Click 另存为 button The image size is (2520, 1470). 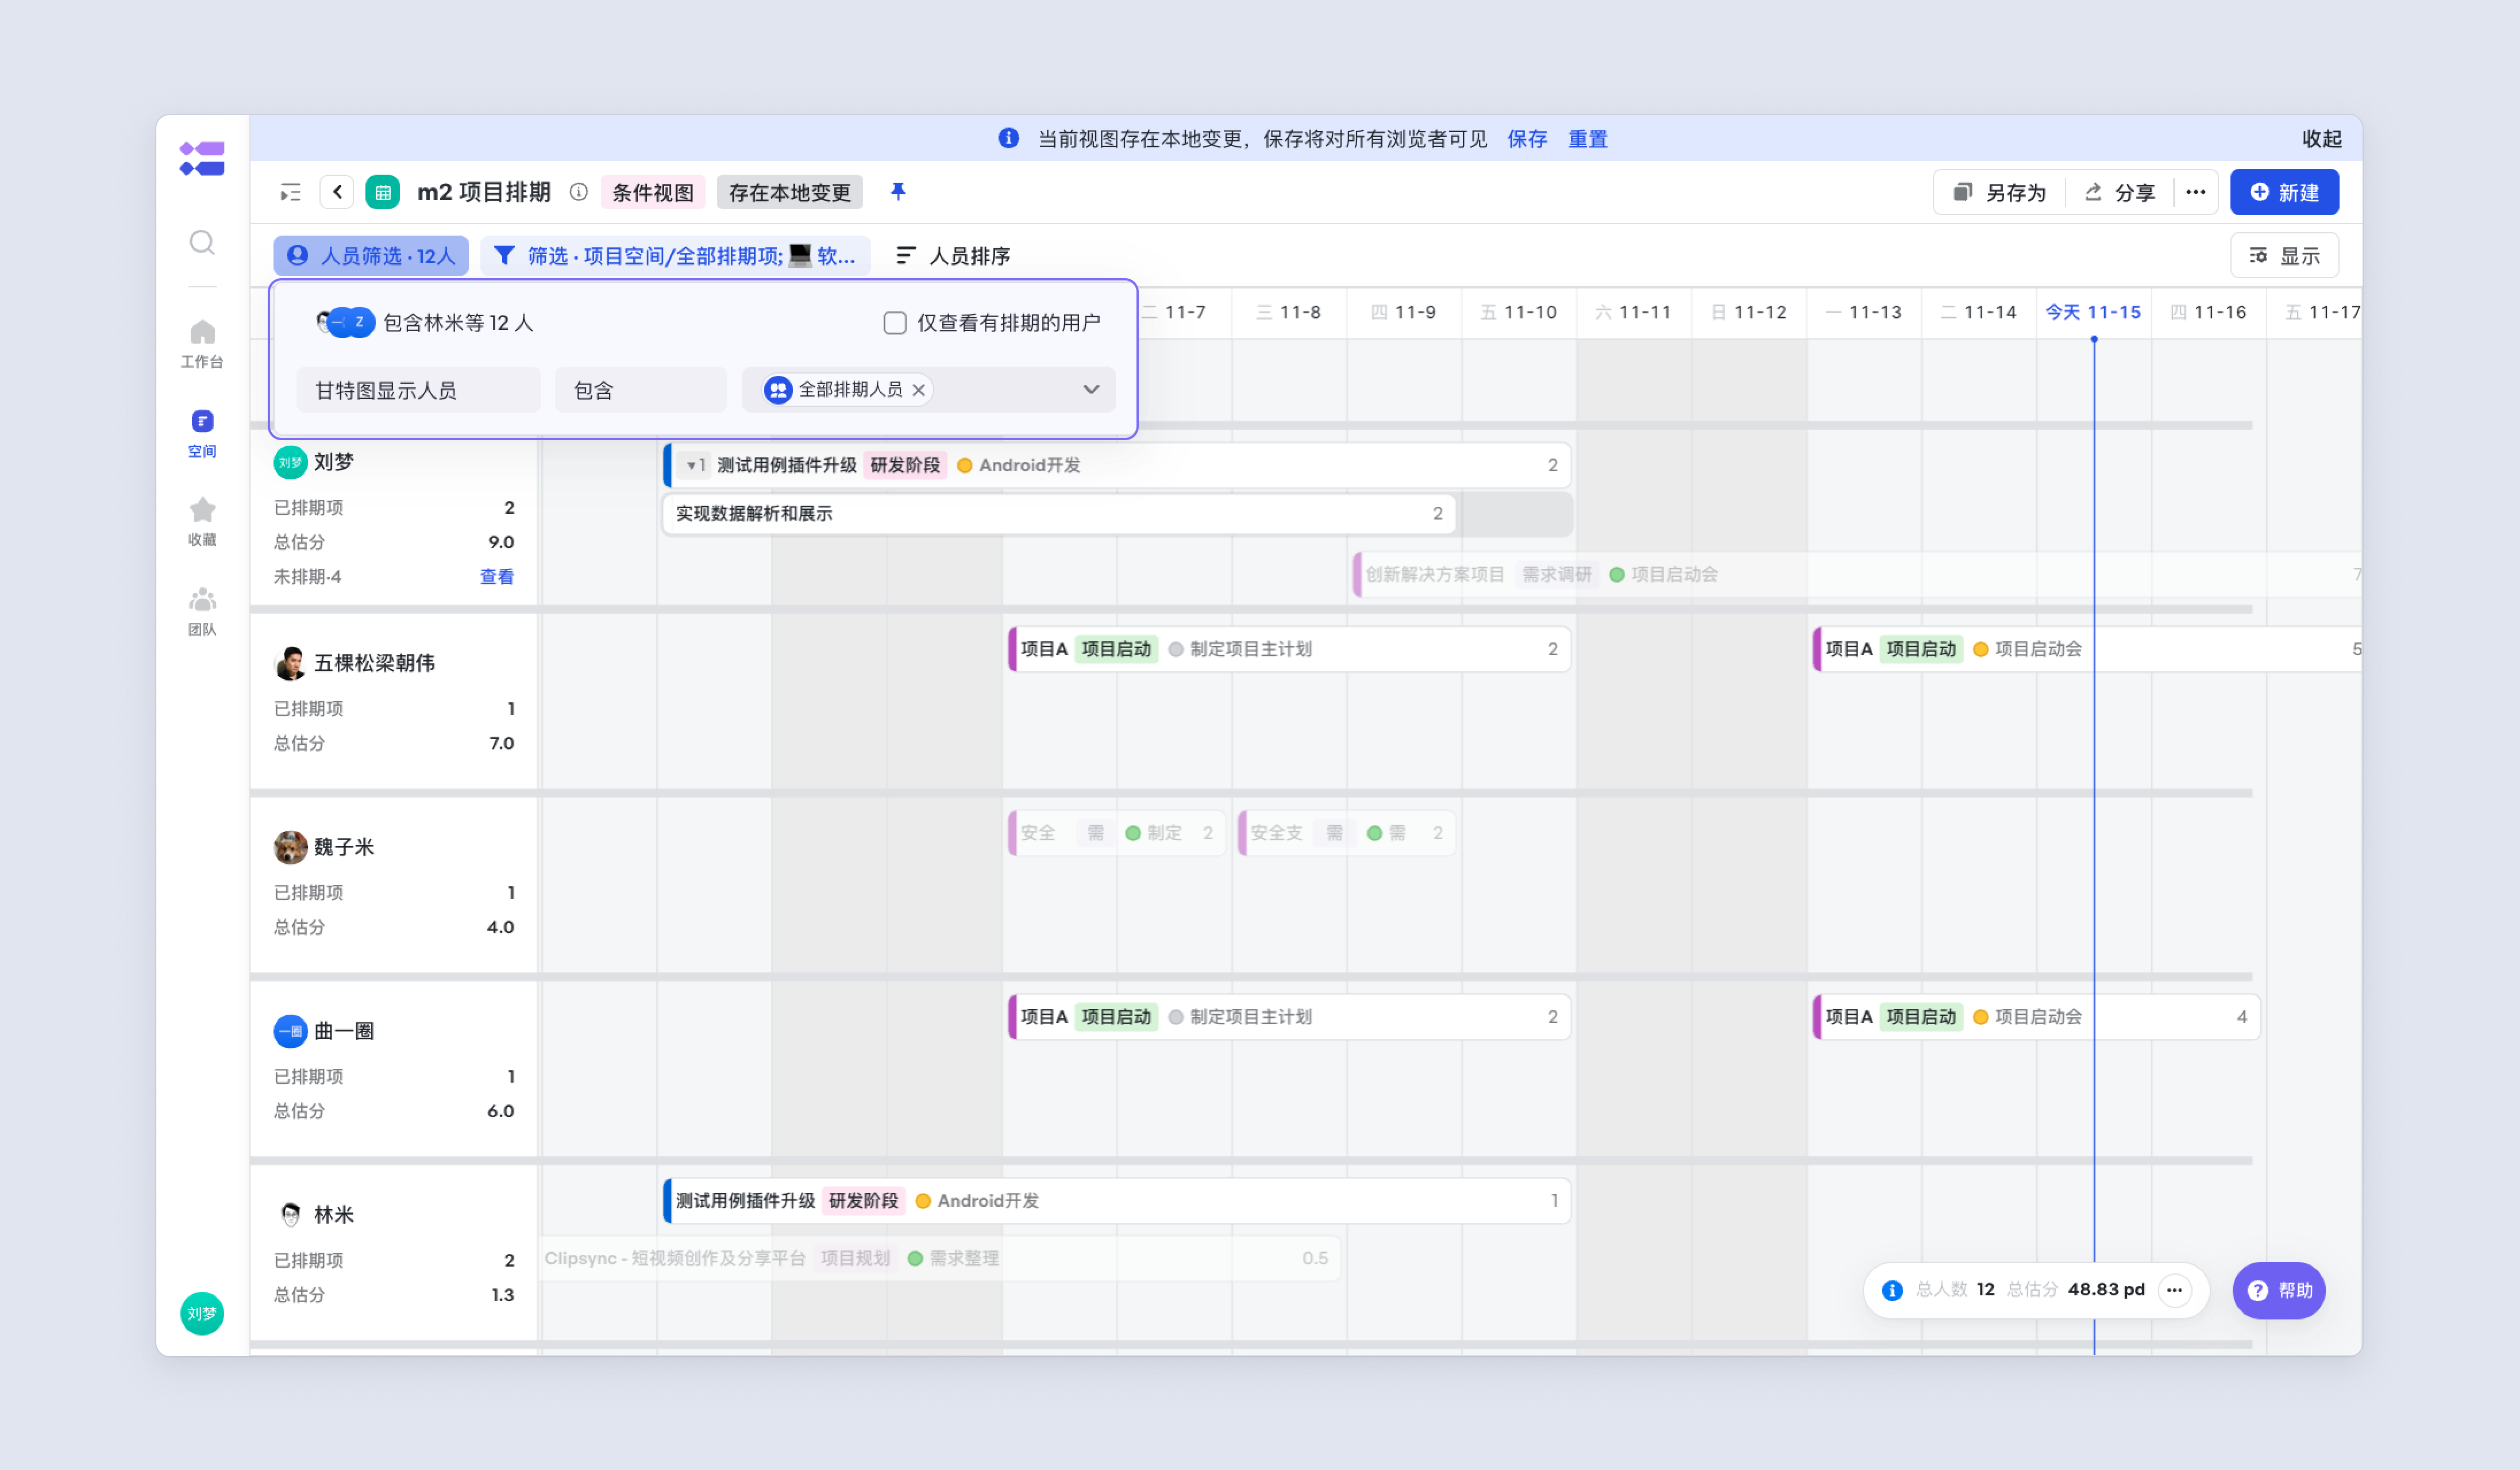pyautogui.click(x=2000, y=192)
